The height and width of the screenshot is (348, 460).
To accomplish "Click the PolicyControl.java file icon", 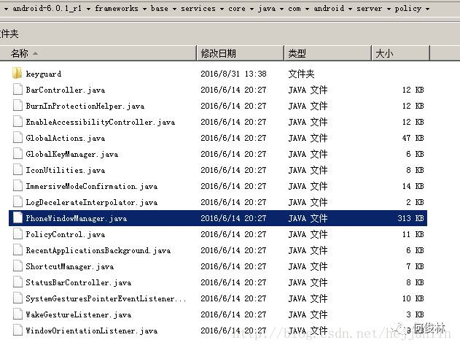I will pos(17,233).
